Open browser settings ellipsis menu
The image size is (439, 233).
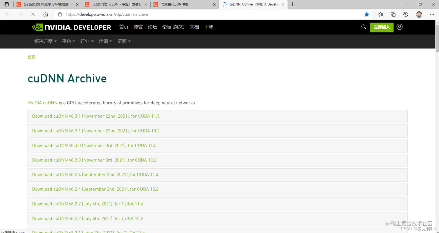click(432, 14)
